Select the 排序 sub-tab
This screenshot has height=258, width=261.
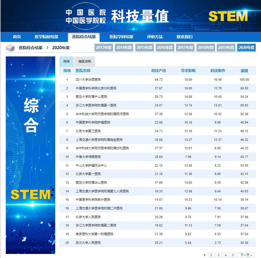[66, 61]
